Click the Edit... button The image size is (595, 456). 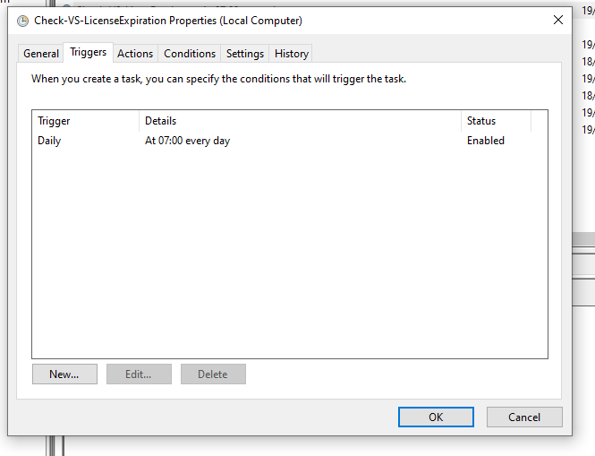tap(139, 374)
